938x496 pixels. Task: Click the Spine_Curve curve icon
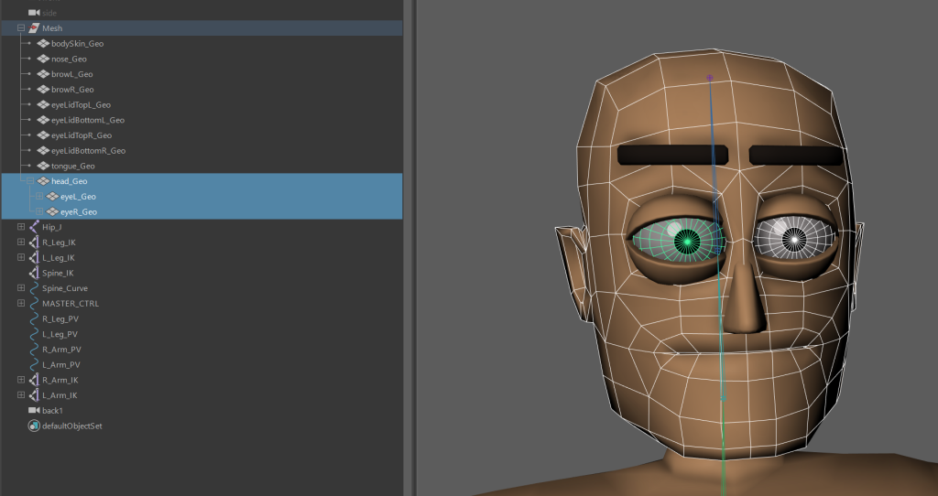tap(34, 288)
